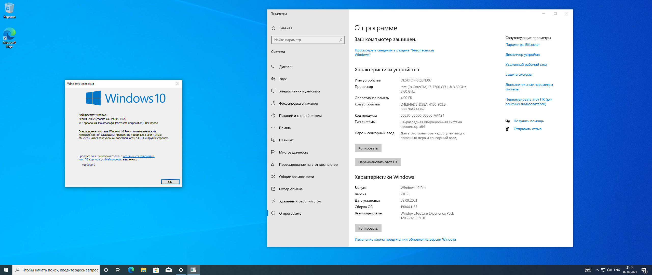Open BitLocker settings (Параметры BitLocker) link
652x275 pixels.
pos(522,45)
